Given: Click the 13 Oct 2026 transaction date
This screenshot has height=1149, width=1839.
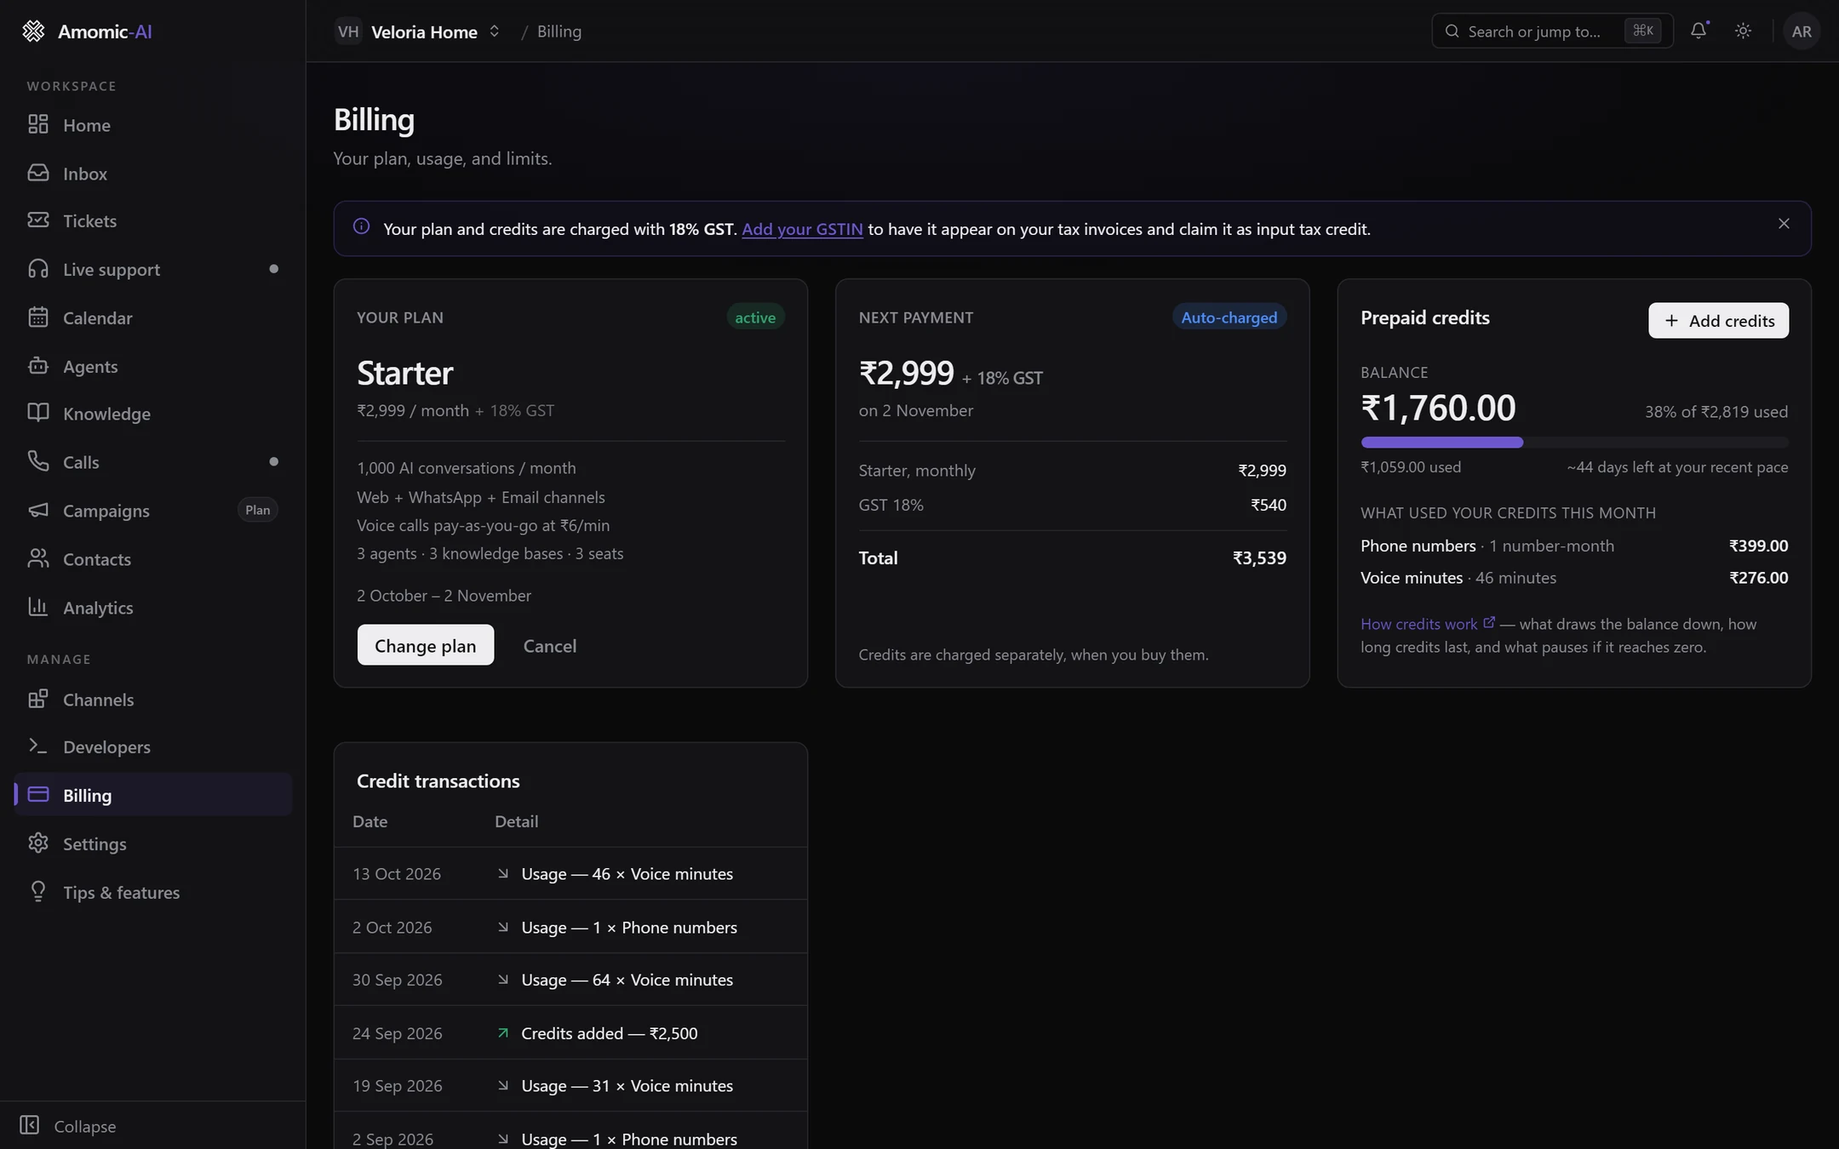Looking at the screenshot, I should point(397,874).
